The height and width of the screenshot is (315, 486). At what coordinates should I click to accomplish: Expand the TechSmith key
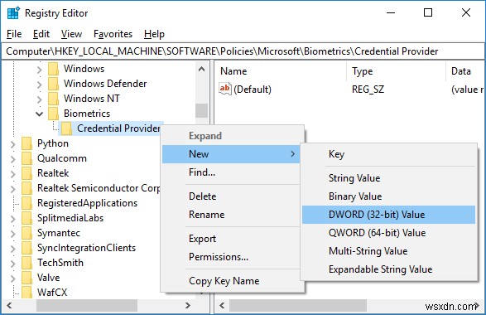[12, 263]
